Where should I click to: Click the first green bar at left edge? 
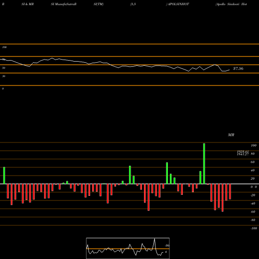[x=4, y=176]
